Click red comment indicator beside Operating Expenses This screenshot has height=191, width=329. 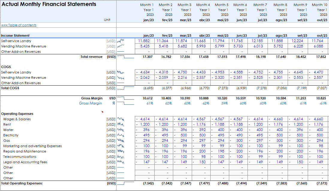click(x=102, y=112)
